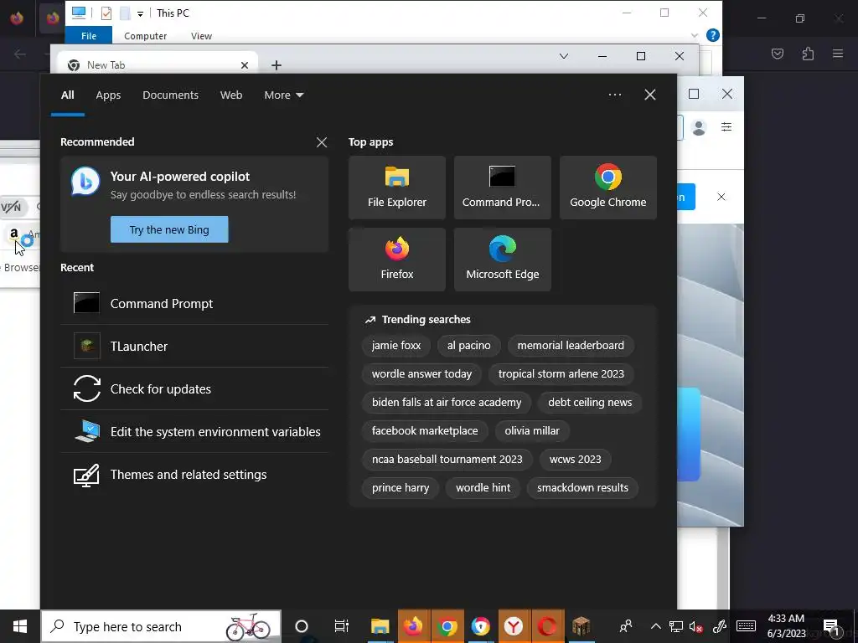Open Task View from taskbar
Image resolution: width=858 pixels, height=643 pixels.
pos(342,626)
